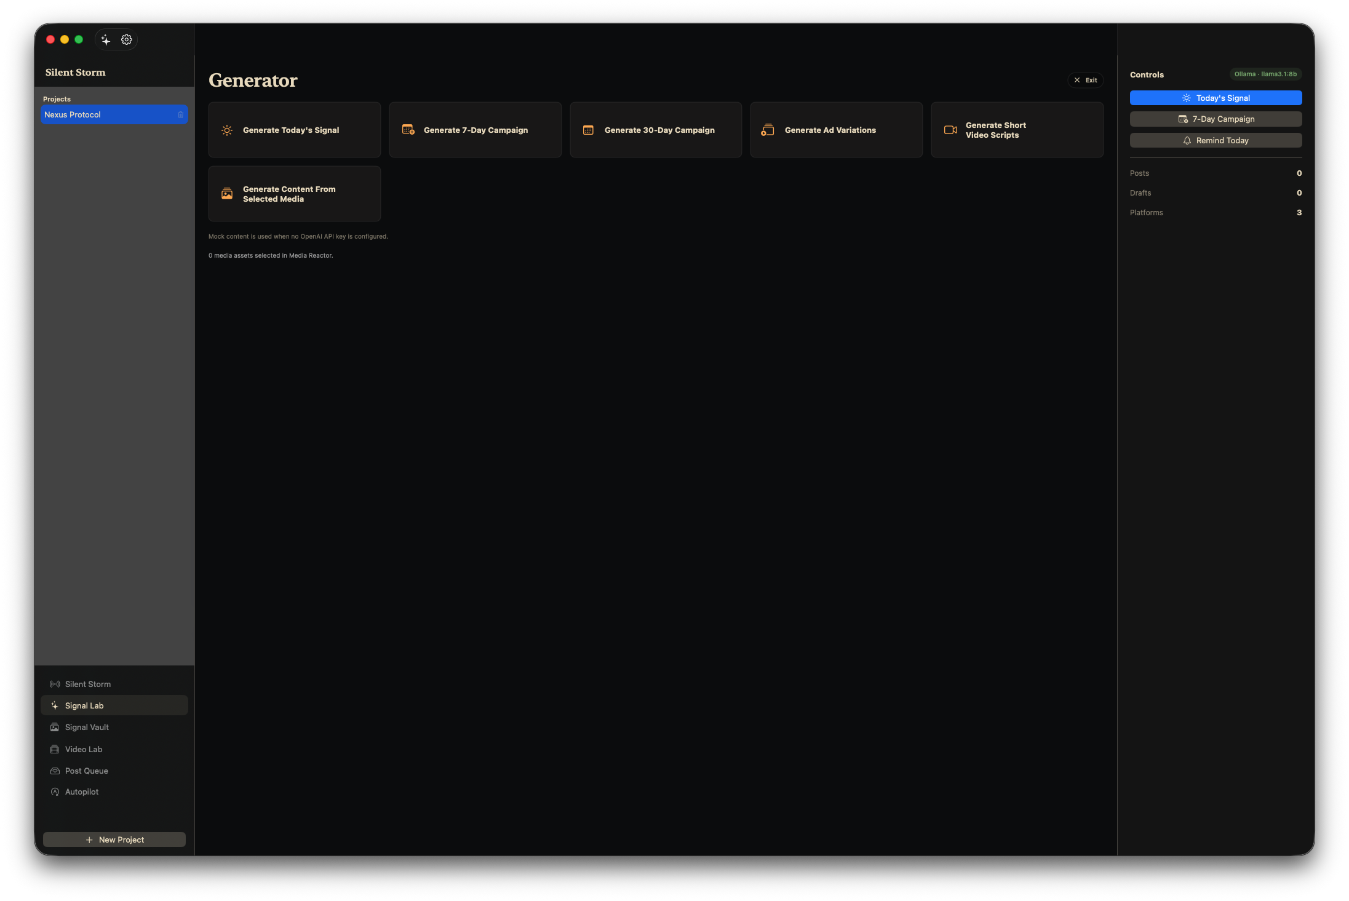Click the plus icon in New Project
Image resolution: width=1349 pixels, height=901 pixels.
[89, 840]
